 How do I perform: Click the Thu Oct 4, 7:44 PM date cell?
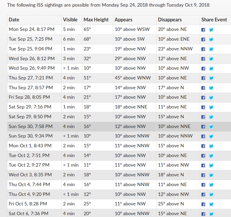34,185
